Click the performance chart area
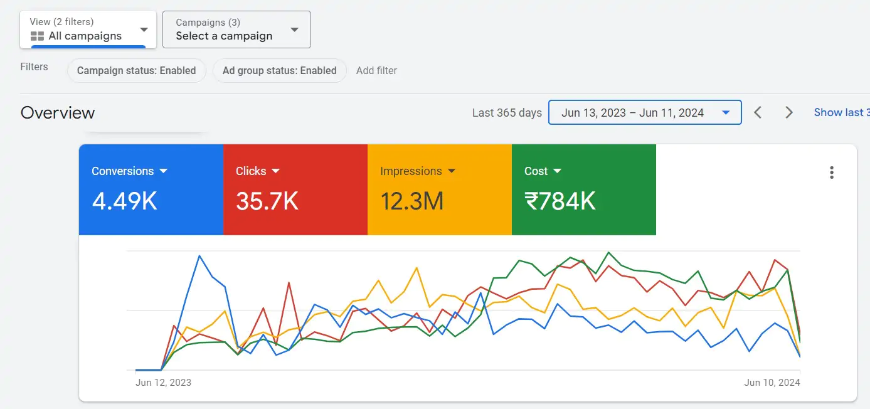This screenshot has width=870, height=409. click(464, 307)
